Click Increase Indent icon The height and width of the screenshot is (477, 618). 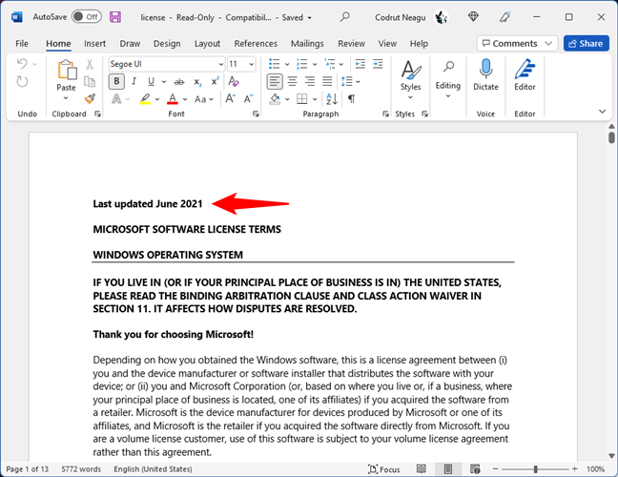(378, 64)
